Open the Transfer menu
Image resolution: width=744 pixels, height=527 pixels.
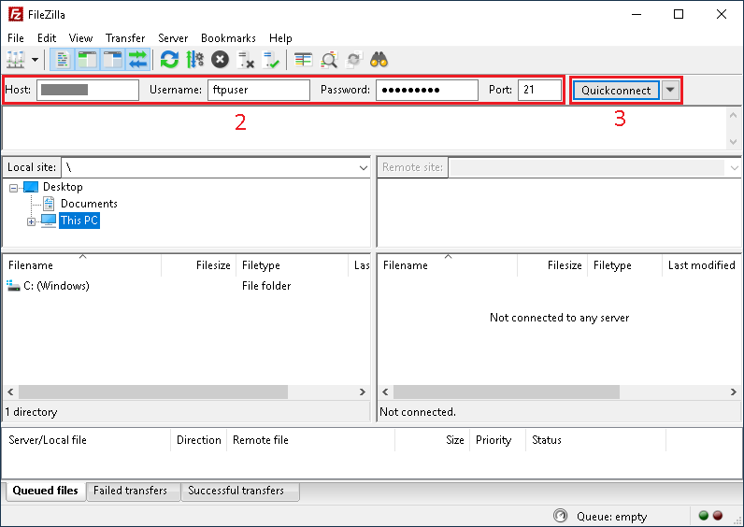[x=125, y=38]
